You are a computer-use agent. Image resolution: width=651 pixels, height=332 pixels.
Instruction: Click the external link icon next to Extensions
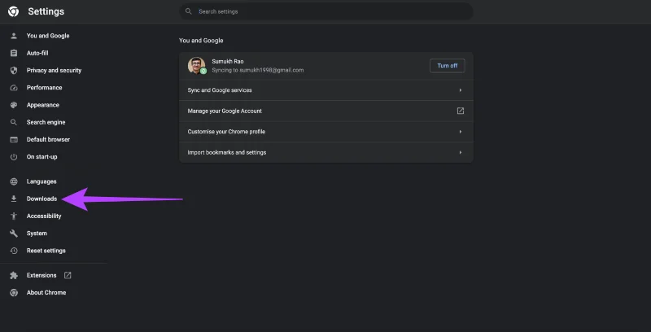68,275
